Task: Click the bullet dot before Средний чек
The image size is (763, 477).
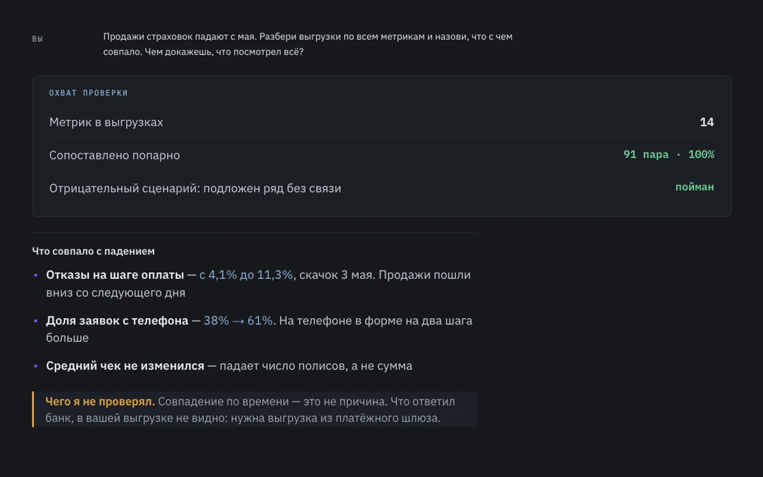Action: 36,366
